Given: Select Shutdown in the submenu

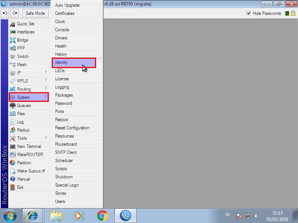Looking at the screenshot, I should [77, 177].
